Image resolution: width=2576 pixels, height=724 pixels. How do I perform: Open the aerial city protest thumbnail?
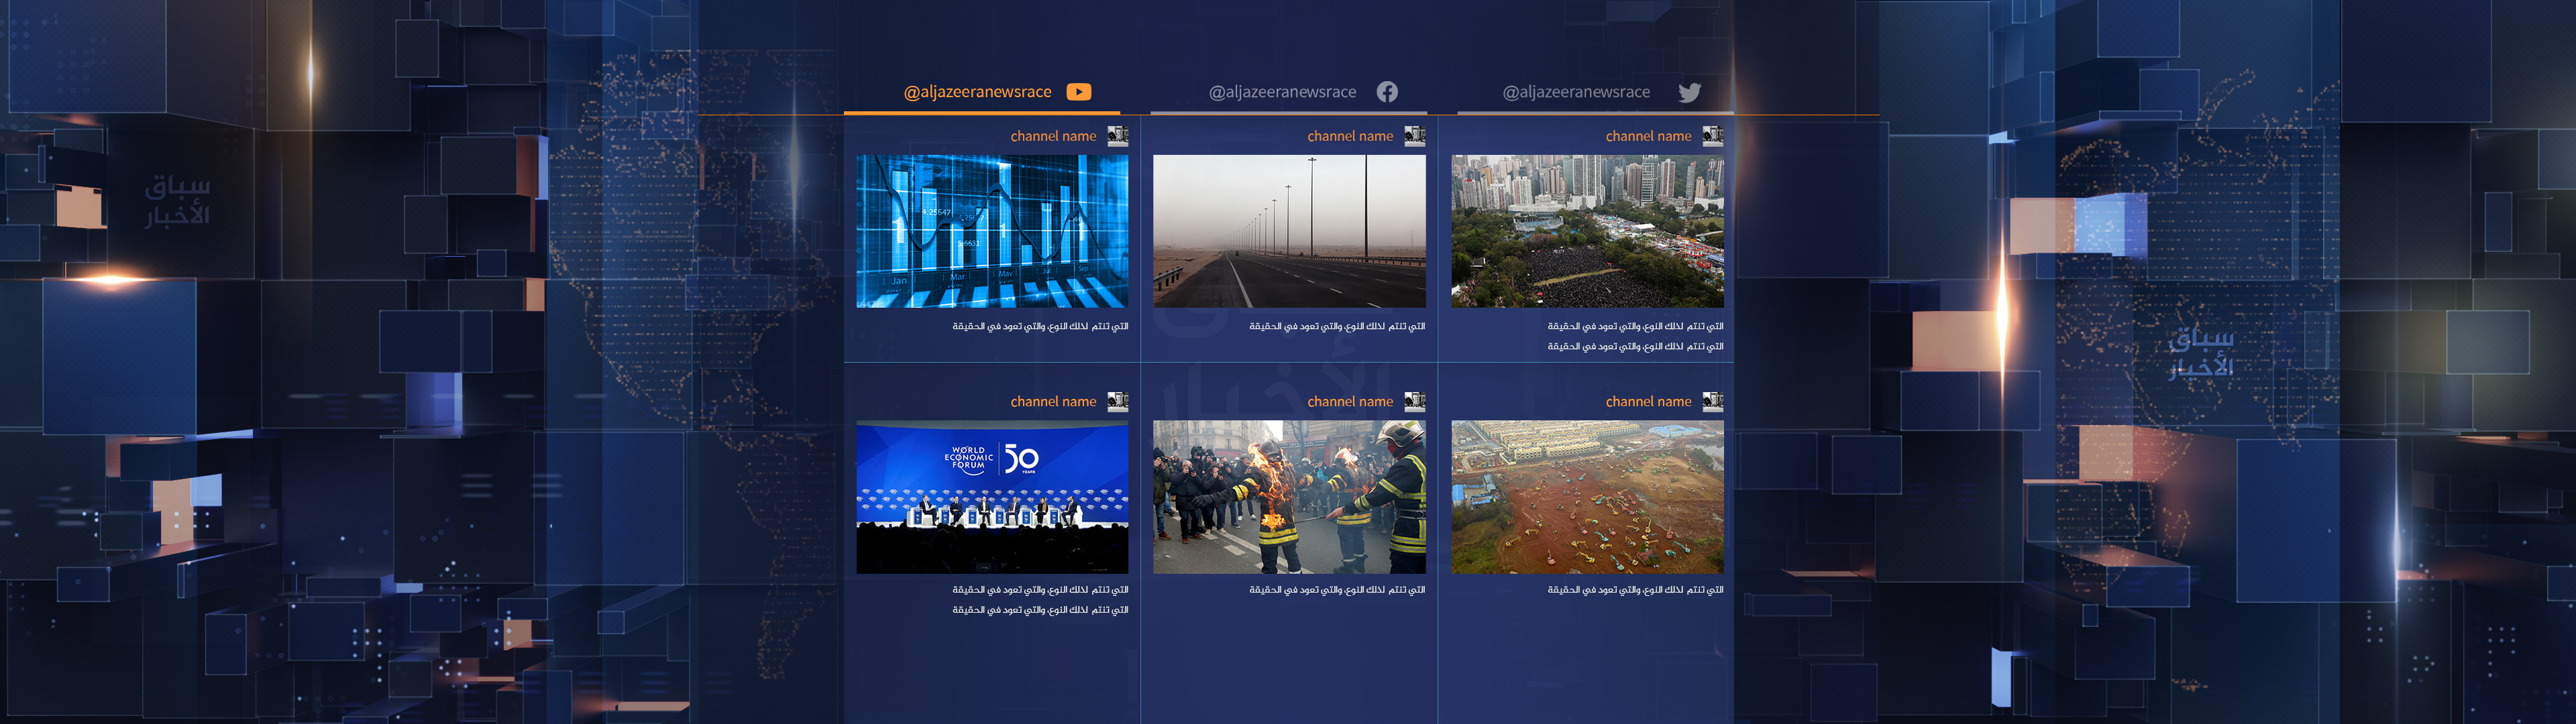[1587, 231]
